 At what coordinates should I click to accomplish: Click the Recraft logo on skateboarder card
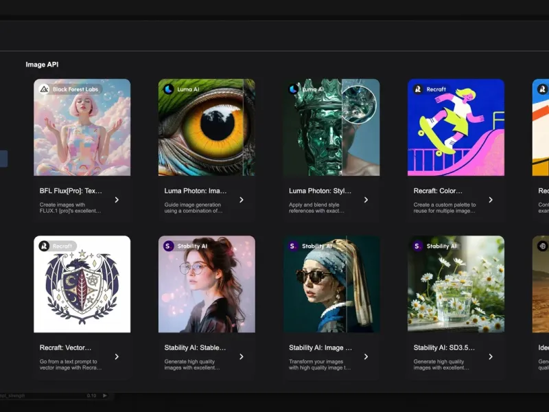pos(418,89)
